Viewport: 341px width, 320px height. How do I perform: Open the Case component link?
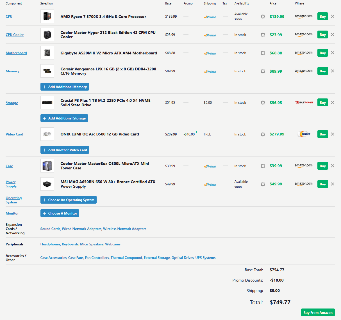(x=9, y=166)
